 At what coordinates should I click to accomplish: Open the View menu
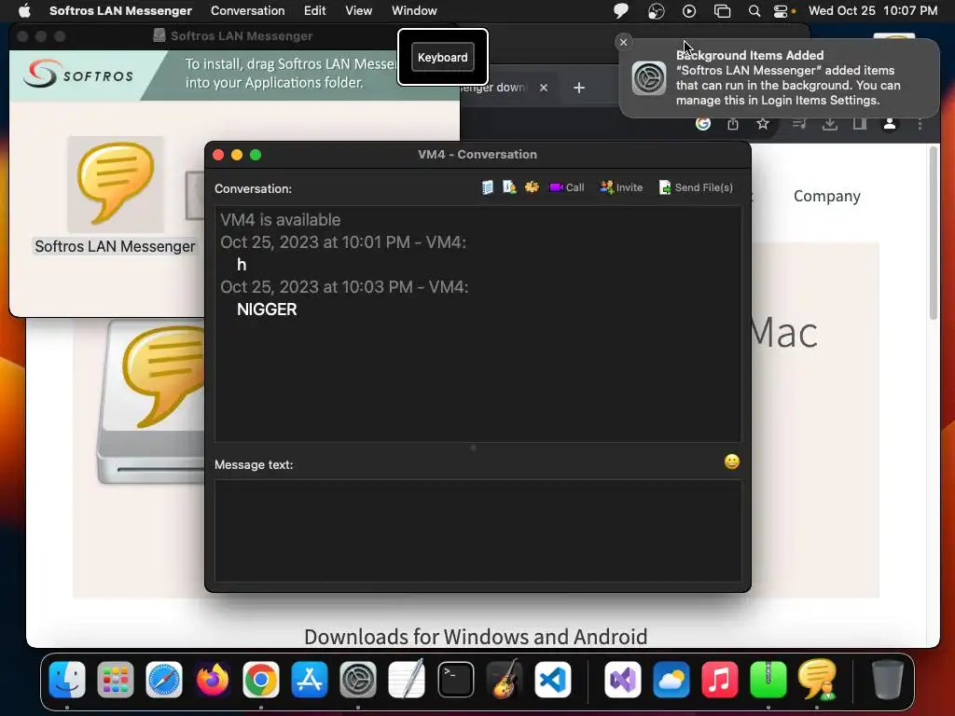tap(359, 11)
